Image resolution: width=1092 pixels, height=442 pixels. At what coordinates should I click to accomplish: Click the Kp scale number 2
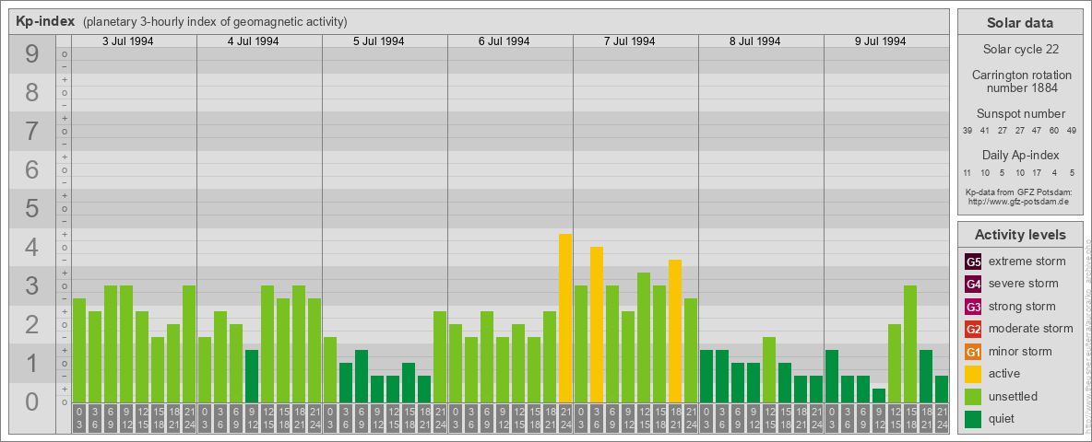[x=32, y=324]
